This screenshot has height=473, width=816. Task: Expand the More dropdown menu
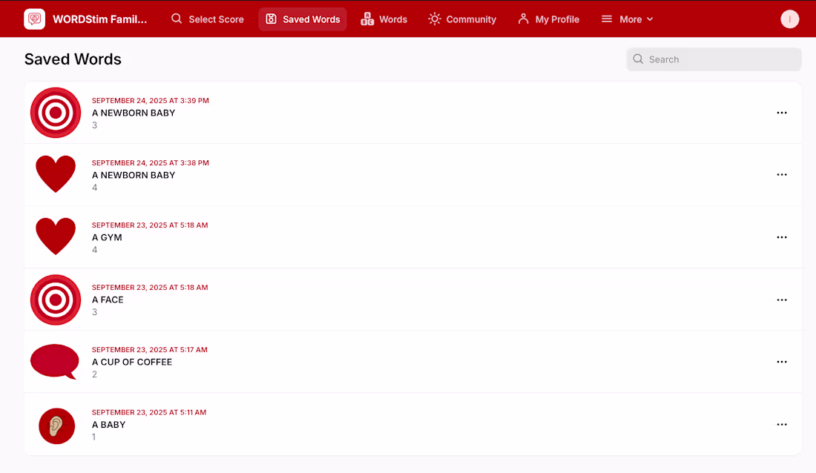coord(627,19)
